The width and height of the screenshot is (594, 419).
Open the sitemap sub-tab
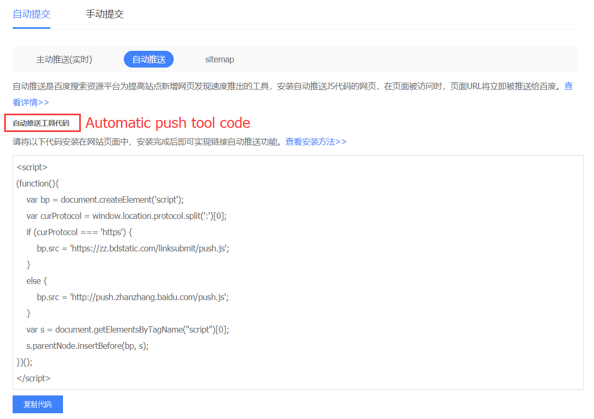(x=220, y=59)
